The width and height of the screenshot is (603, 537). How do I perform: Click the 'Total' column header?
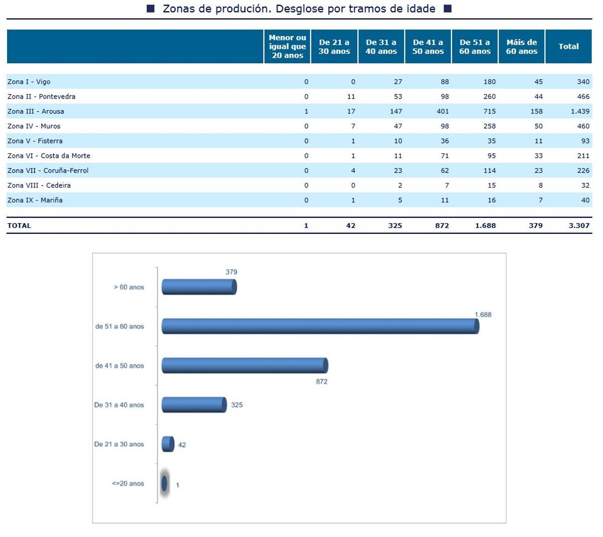(x=568, y=46)
